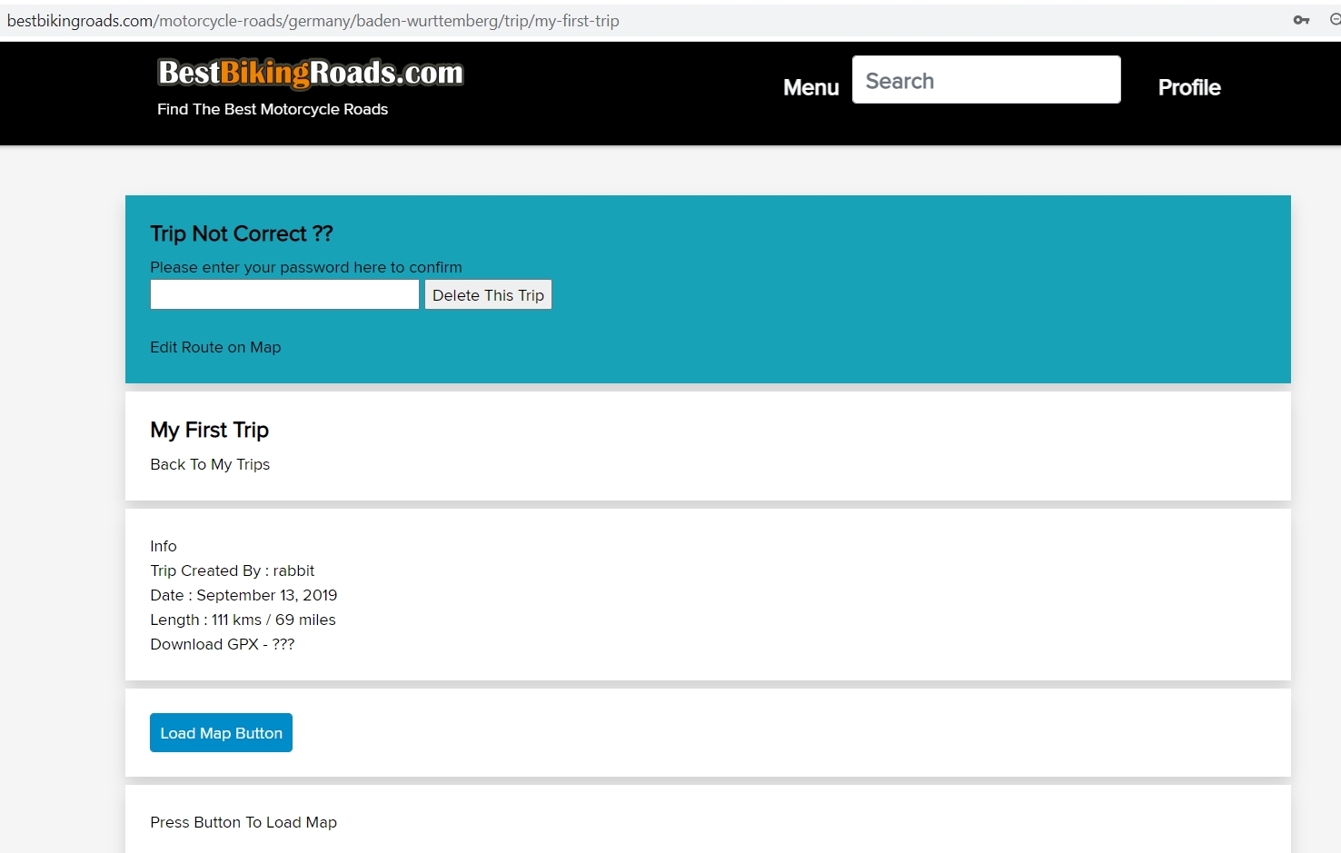Go to the Profile page

point(1188,87)
